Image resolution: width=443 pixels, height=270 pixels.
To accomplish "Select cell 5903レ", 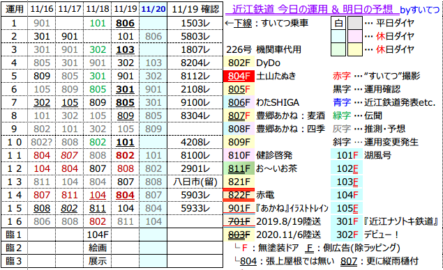I will tap(195, 195).
